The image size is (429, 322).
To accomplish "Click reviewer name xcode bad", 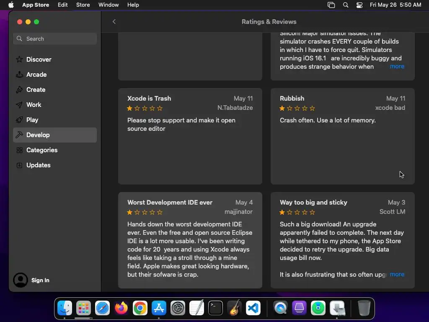I will 390,108.
